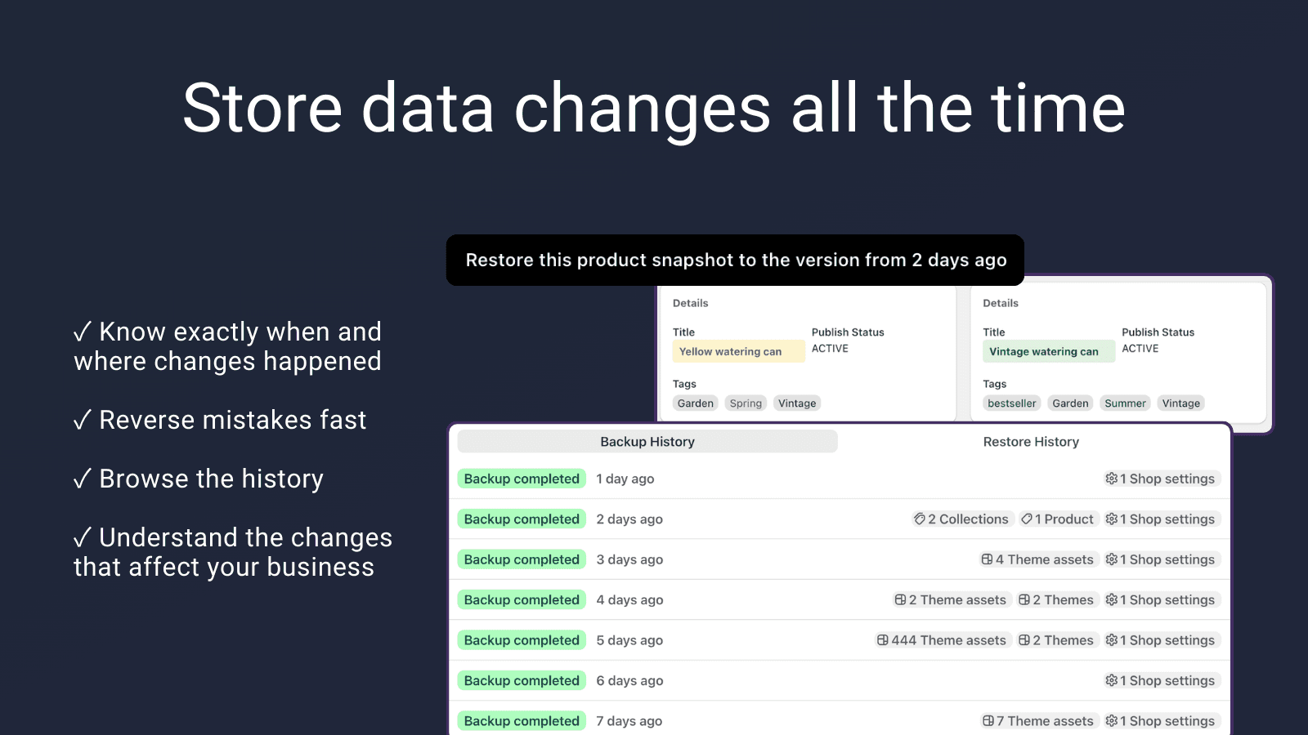Select the Yellow watering can title field
This screenshot has height=735, width=1308.
click(x=737, y=351)
